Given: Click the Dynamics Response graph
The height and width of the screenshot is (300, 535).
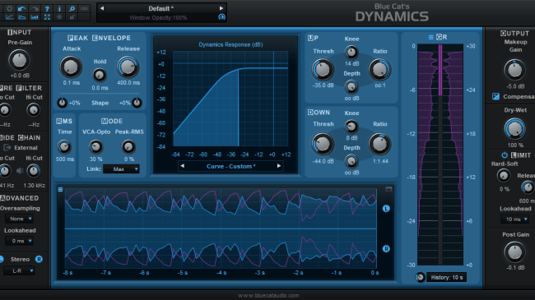Looking at the screenshot, I should point(230,99).
